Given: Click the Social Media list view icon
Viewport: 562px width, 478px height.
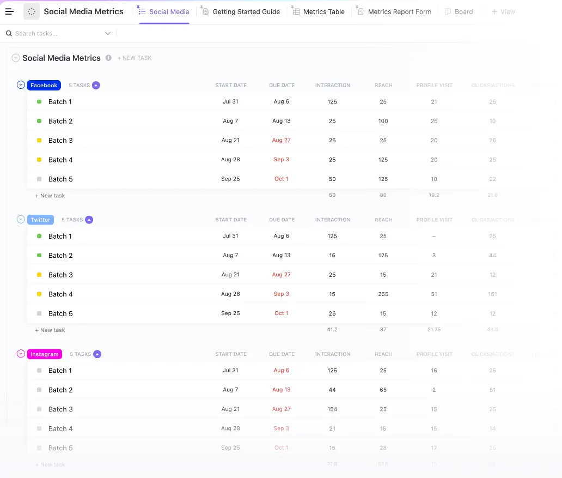Looking at the screenshot, I should tap(142, 11).
